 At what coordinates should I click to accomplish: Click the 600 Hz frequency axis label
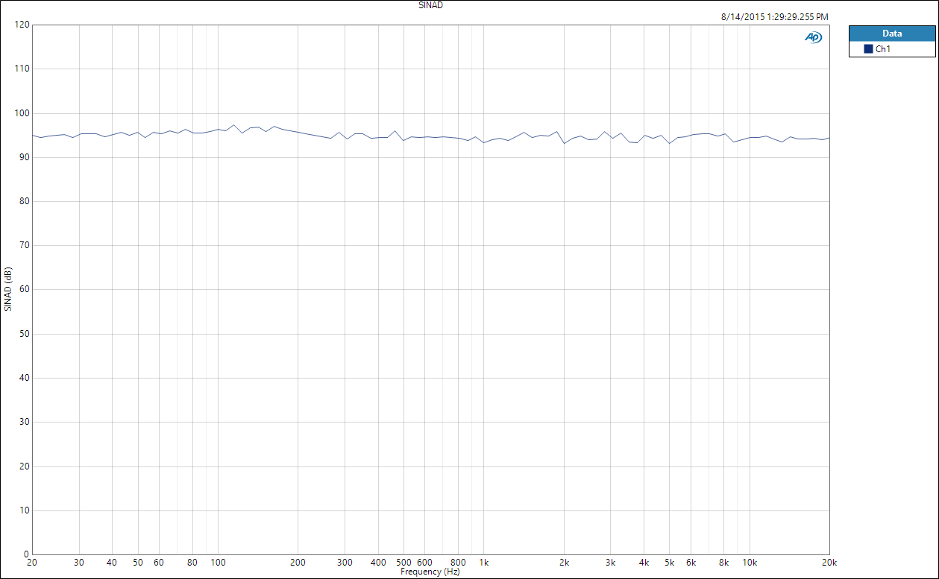click(424, 563)
